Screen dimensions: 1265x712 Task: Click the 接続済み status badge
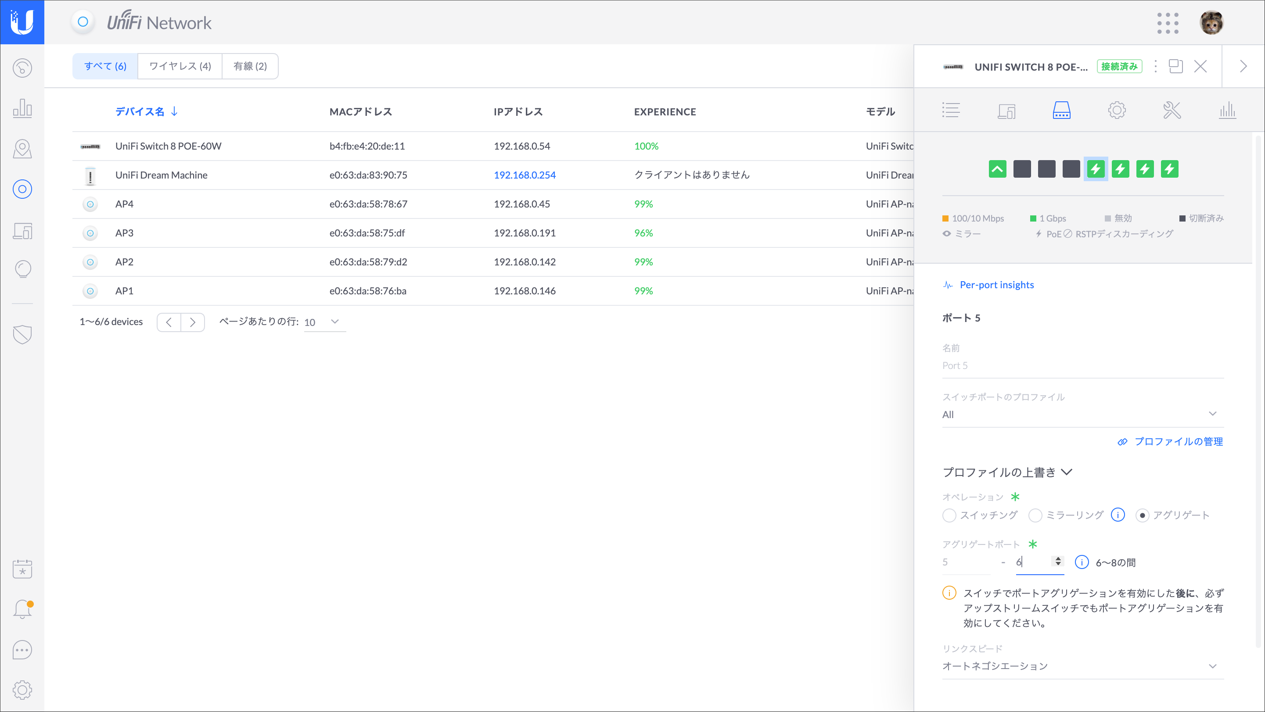pyautogui.click(x=1119, y=66)
